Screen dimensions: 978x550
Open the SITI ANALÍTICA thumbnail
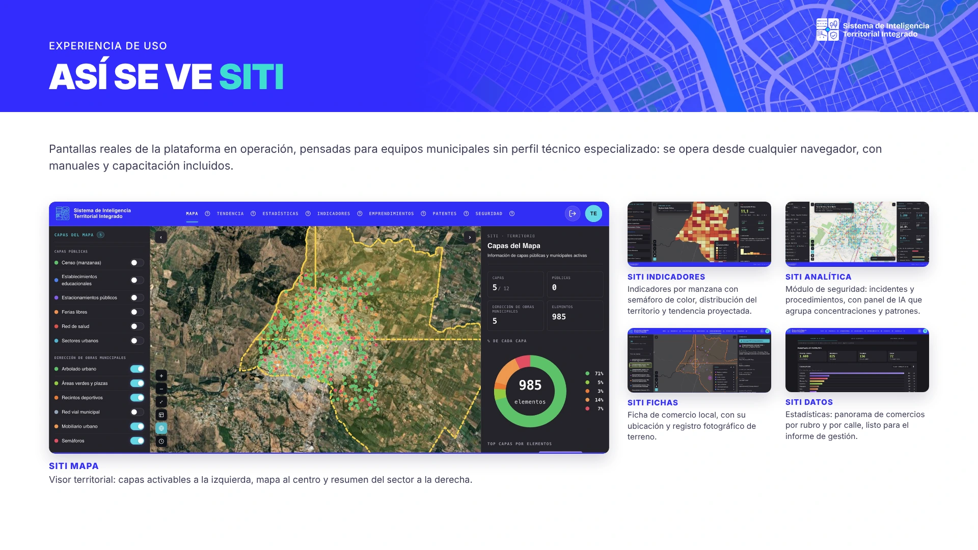click(x=857, y=234)
